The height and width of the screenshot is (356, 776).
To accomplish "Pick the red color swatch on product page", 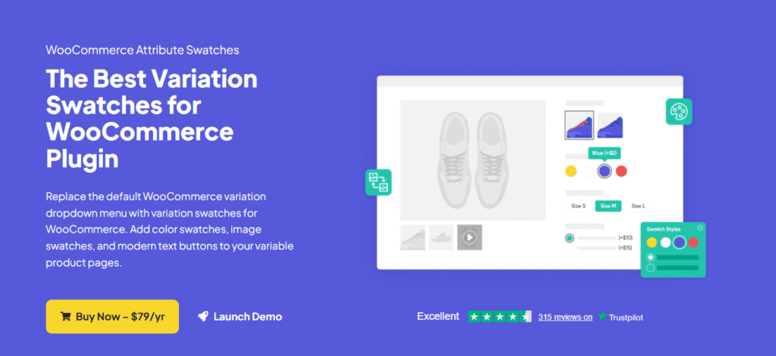I will (x=621, y=171).
